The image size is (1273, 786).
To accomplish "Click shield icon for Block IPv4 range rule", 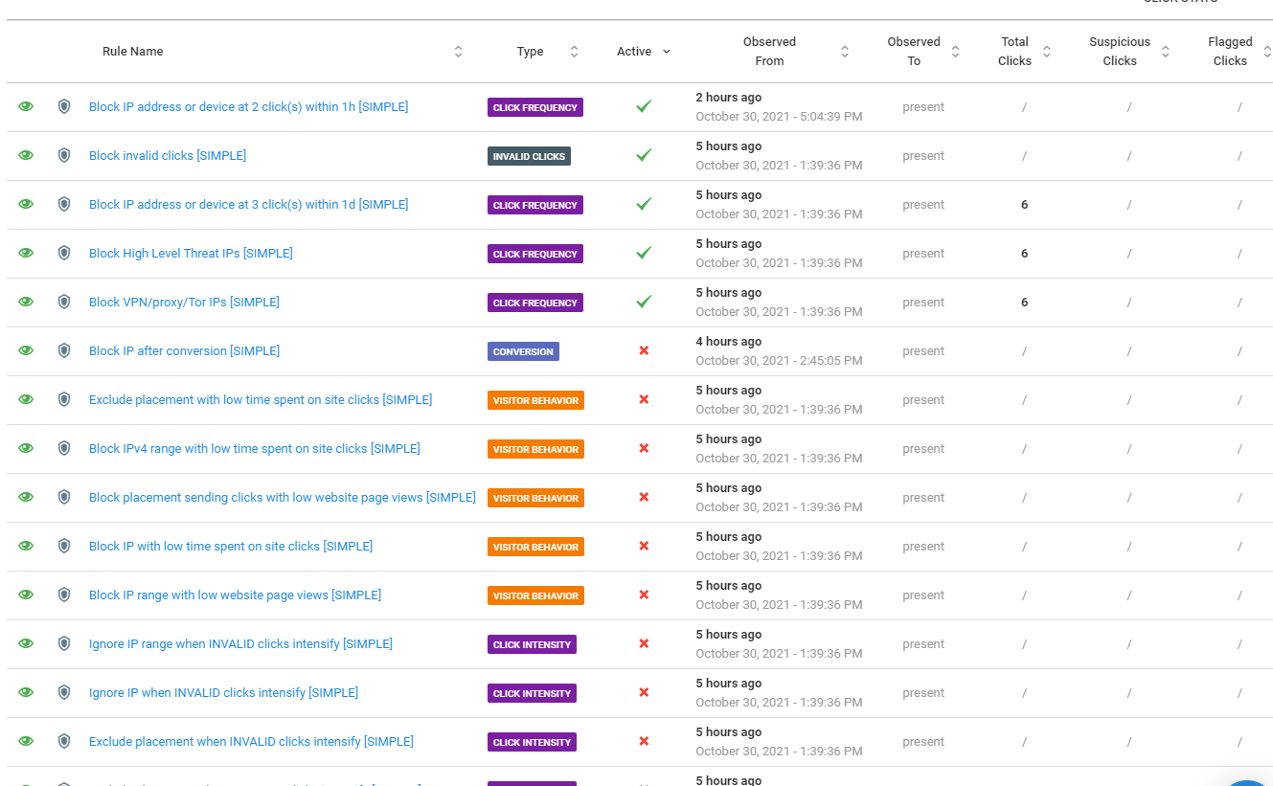I will tap(64, 448).
